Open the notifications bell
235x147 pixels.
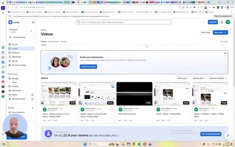(222, 22)
